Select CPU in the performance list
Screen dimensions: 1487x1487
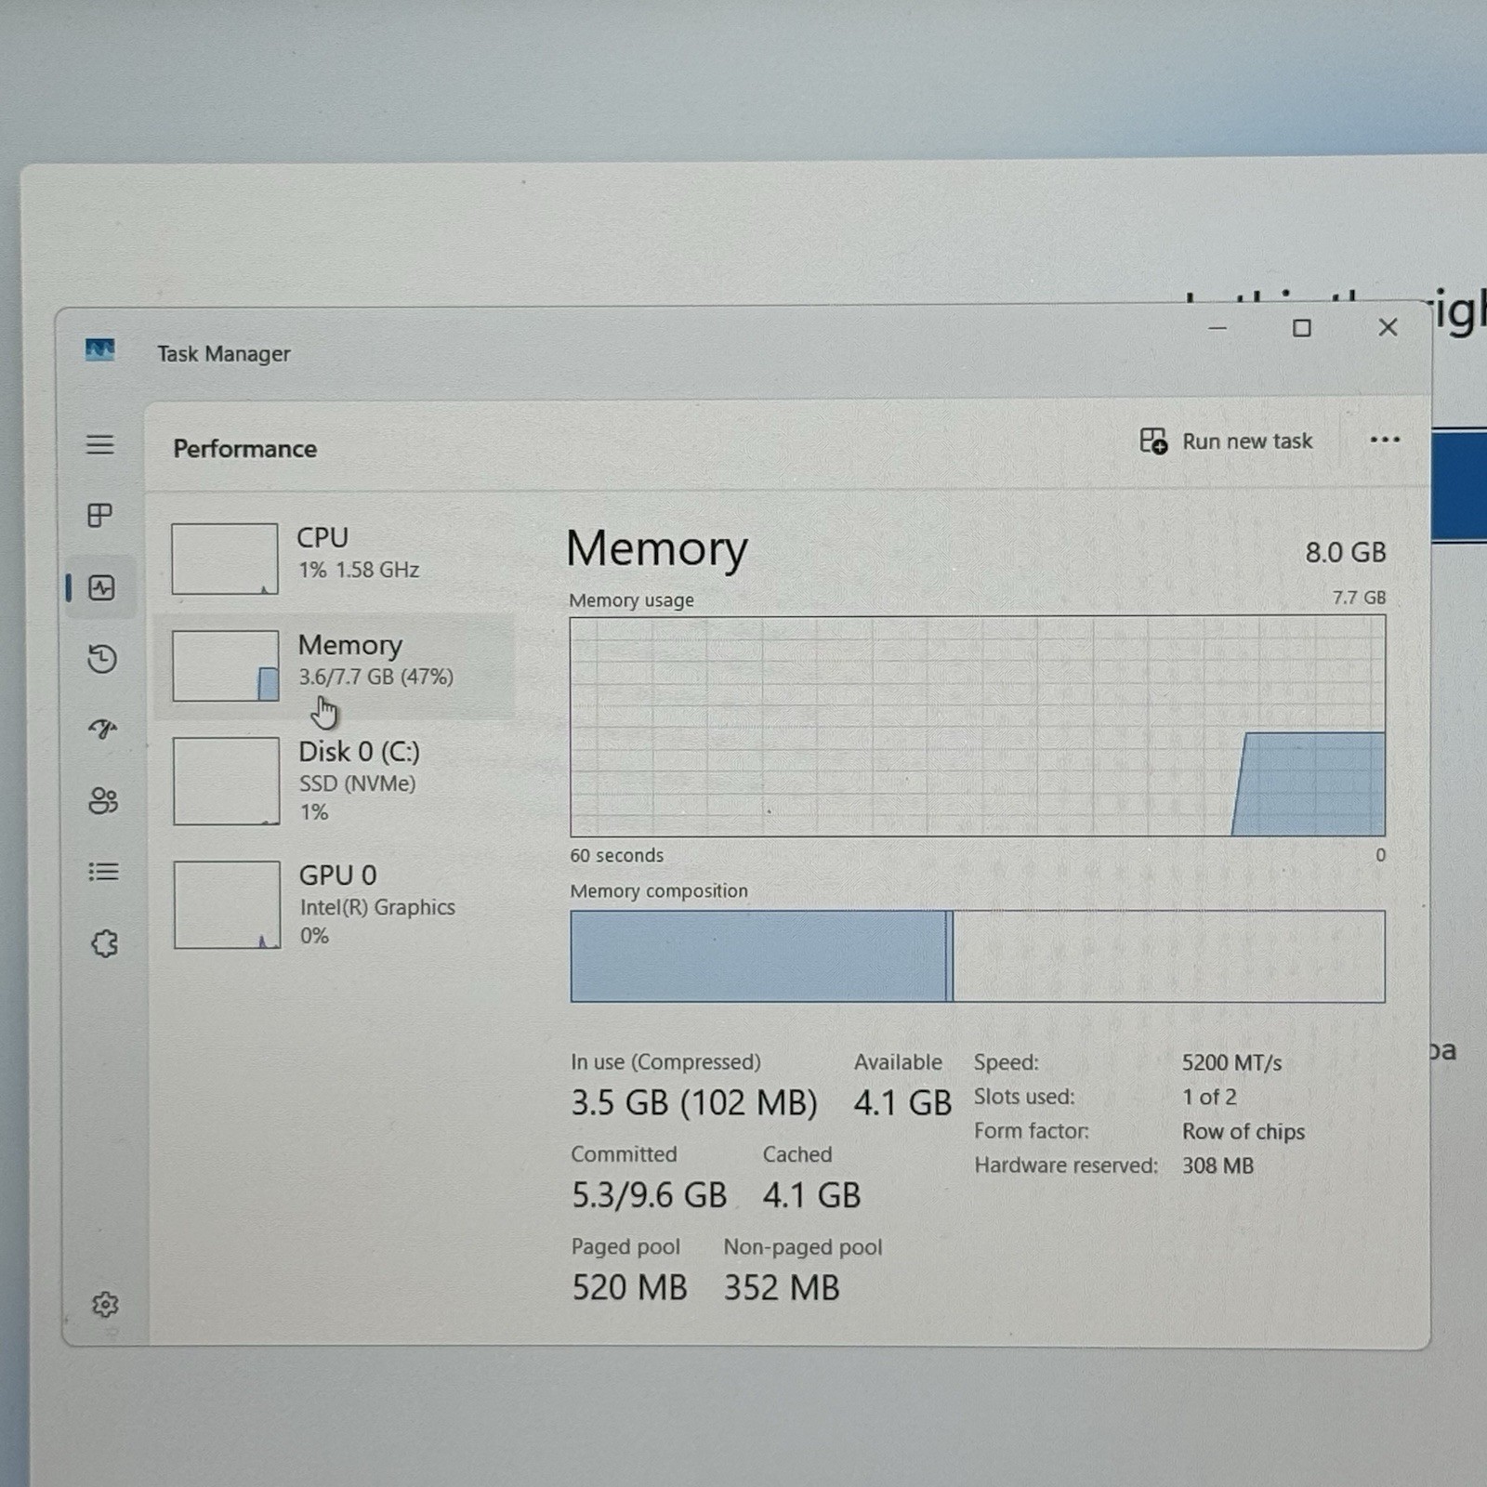pos(335,558)
